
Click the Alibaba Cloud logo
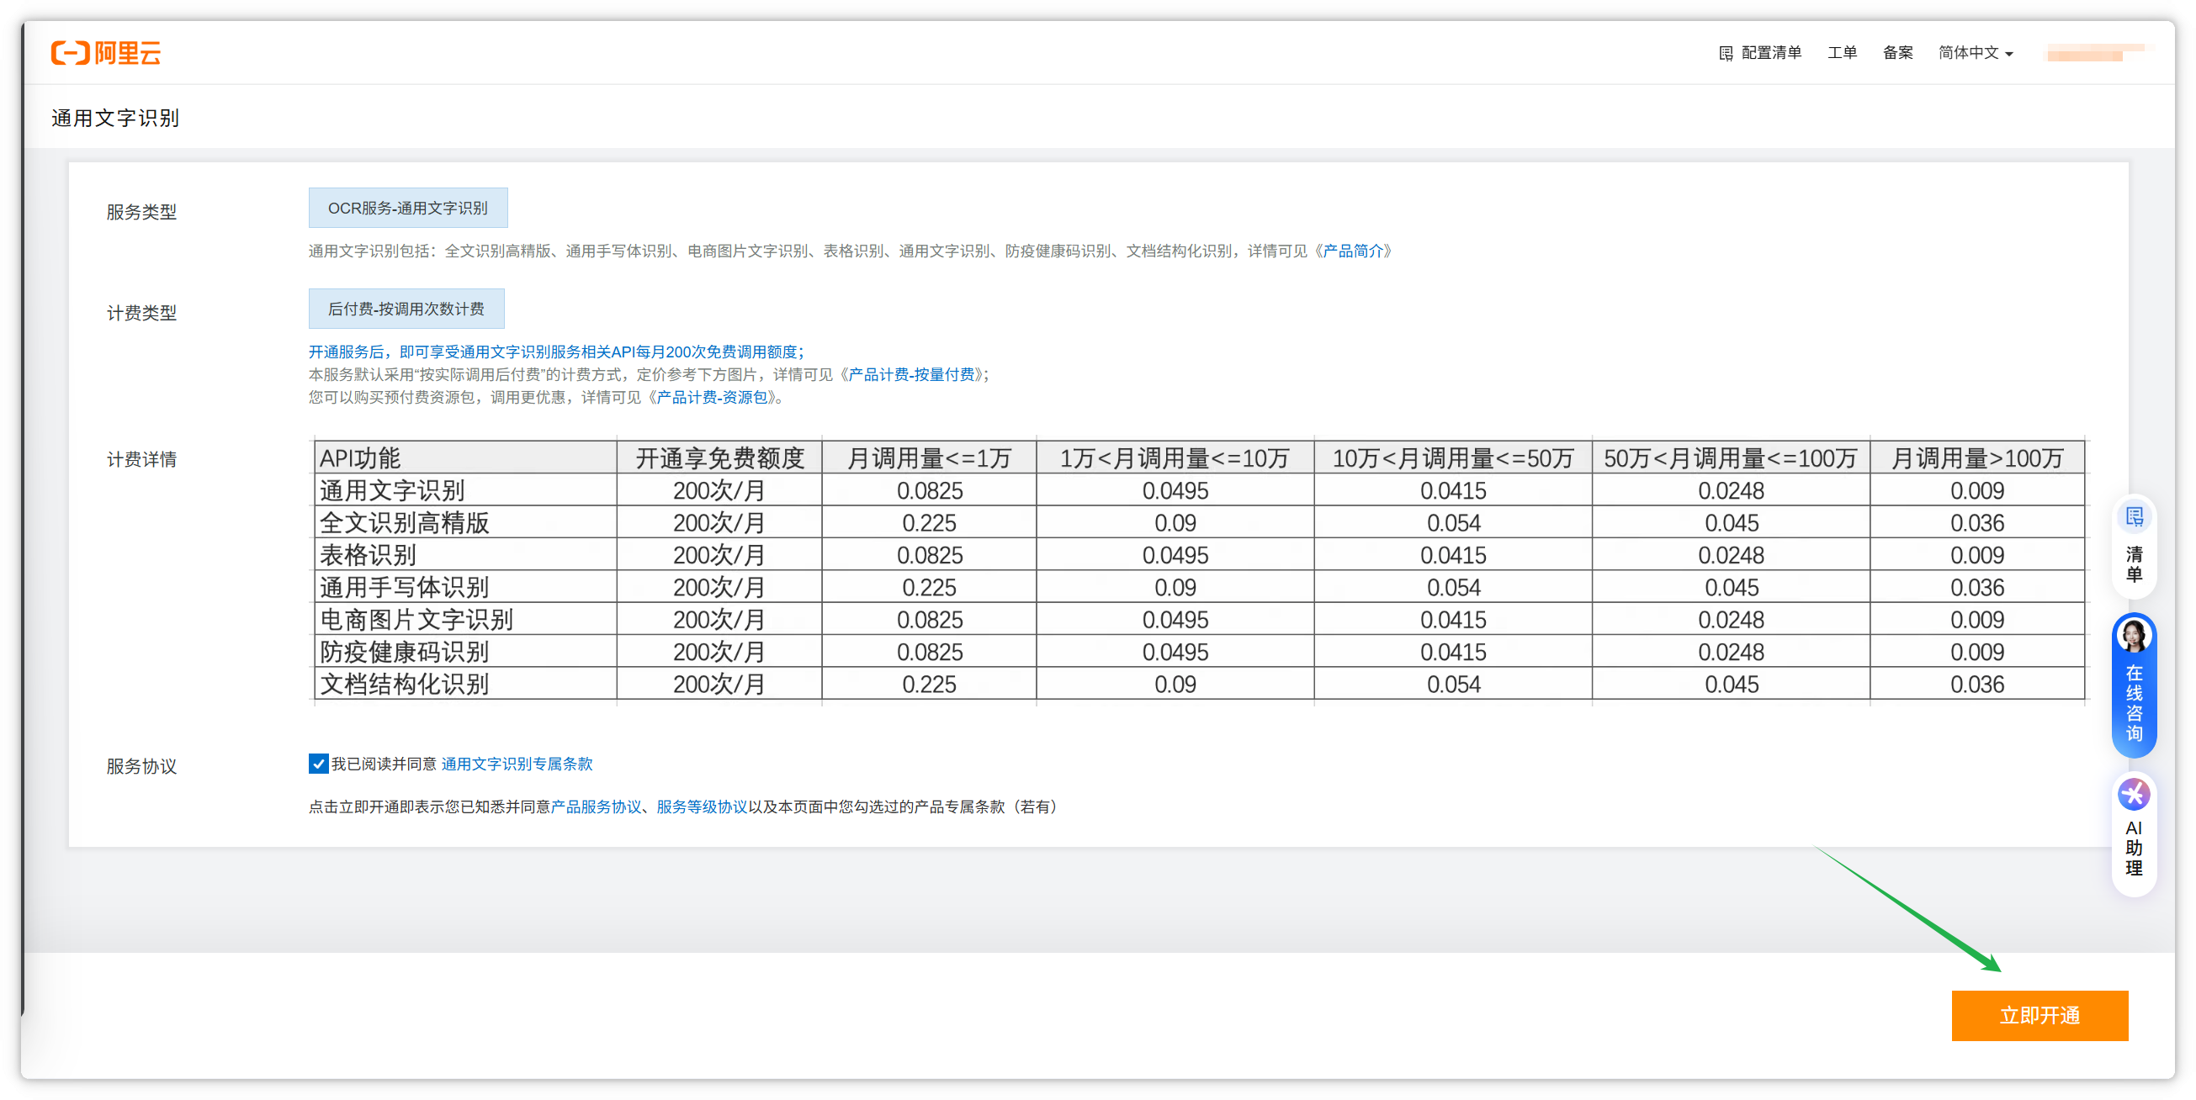pos(106,53)
